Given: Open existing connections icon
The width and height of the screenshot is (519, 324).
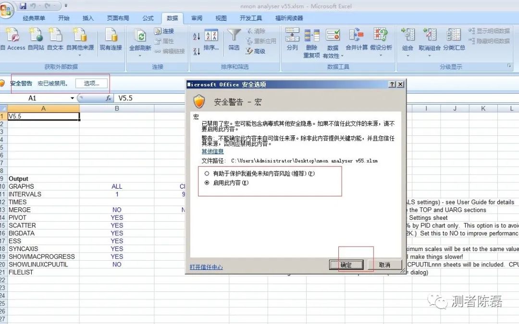Looking at the screenshot, I should [x=111, y=35].
